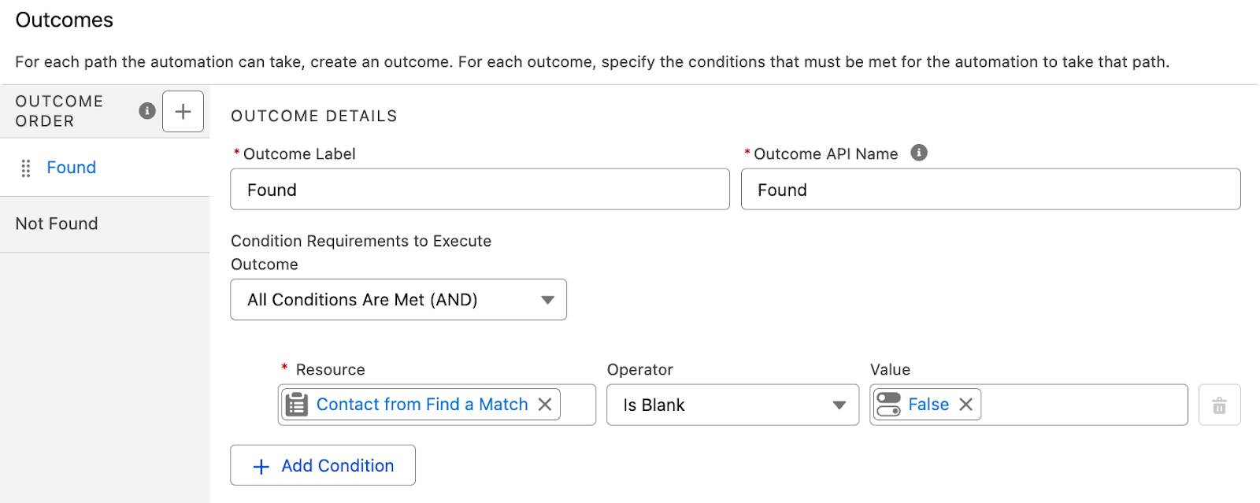1260x503 pixels.
Task: Click empty area of Value field
Action: point(1084,405)
